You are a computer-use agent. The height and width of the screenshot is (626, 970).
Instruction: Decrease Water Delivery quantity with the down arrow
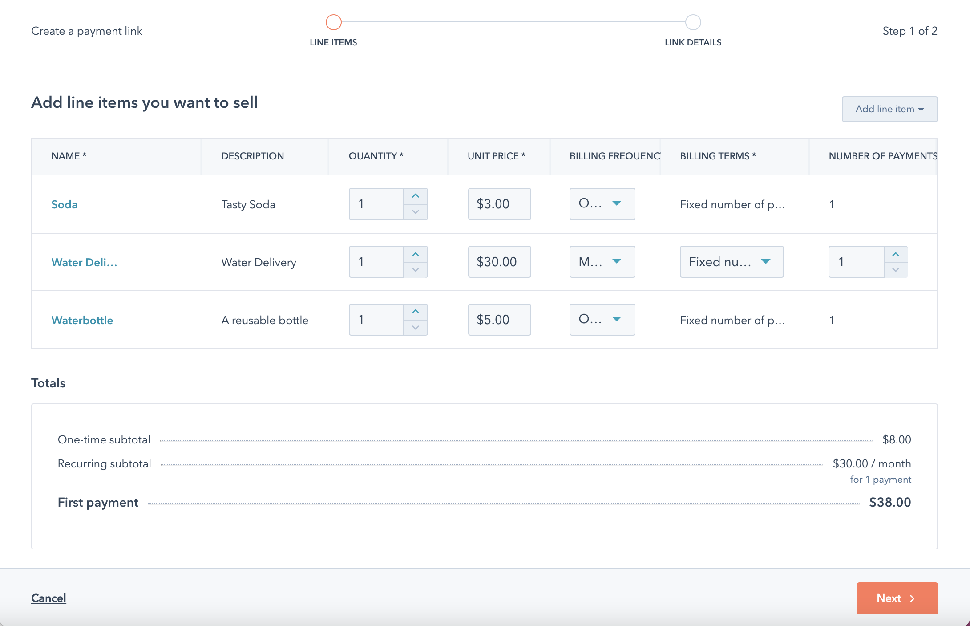[x=415, y=270]
